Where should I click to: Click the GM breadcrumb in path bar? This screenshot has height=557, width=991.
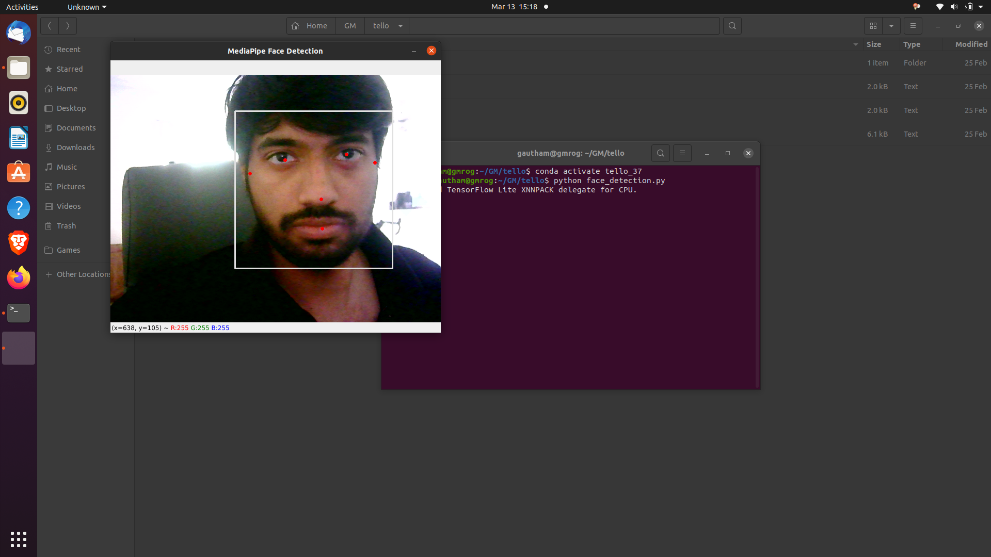tap(350, 26)
